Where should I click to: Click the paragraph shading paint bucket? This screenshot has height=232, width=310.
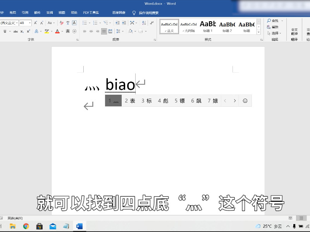pos(130,31)
